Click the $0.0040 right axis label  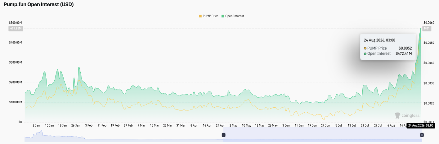point(428,63)
